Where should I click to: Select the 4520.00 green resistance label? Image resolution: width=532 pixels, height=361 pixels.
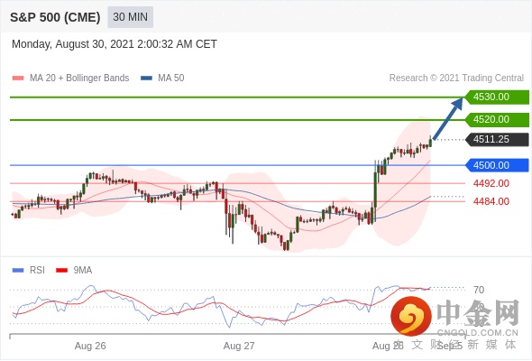point(497,119)
